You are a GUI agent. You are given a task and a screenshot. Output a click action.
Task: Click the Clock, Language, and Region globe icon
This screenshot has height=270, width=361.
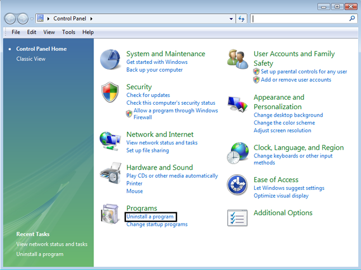[238, 153]
